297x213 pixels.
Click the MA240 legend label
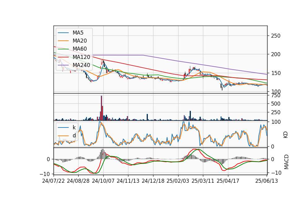pos(81,65)
